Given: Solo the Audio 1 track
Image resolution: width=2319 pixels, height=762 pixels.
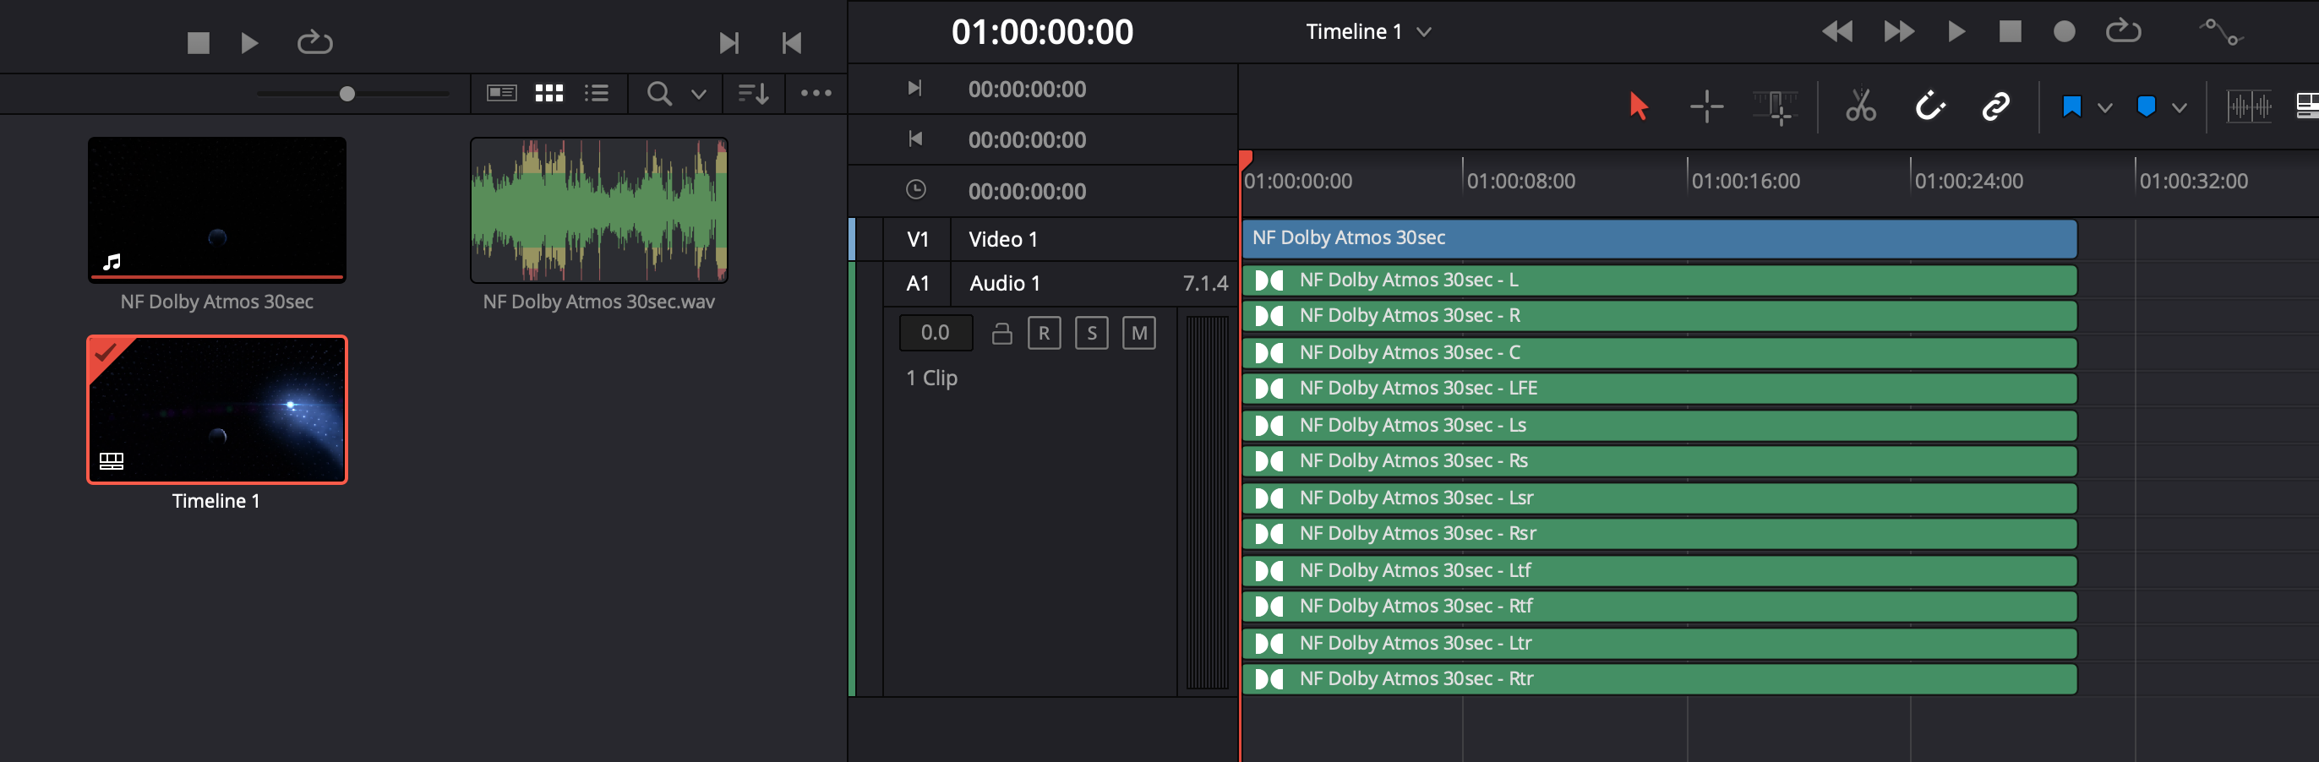Looking at the screenshot, I should pos(1091,334).
